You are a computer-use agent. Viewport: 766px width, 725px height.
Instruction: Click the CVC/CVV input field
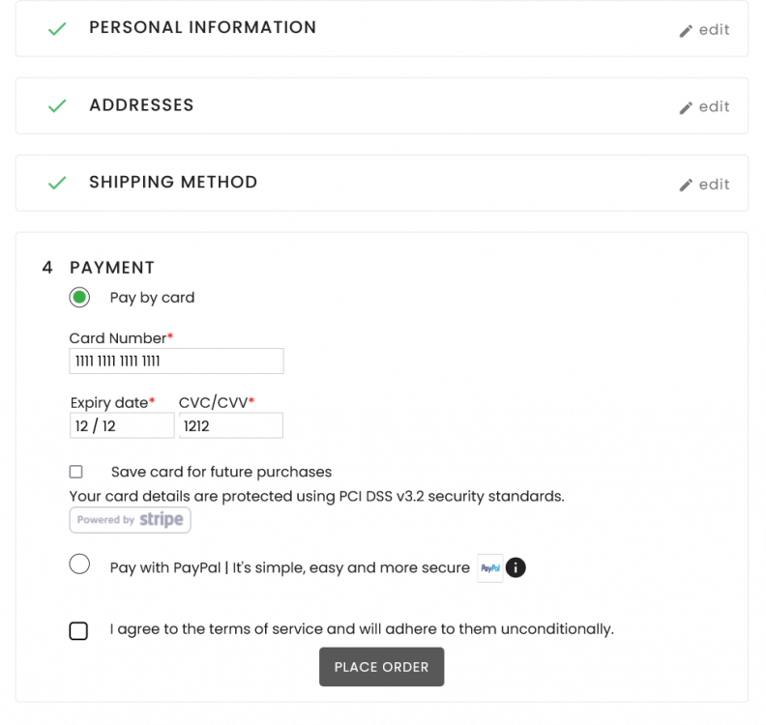(230, 425)
